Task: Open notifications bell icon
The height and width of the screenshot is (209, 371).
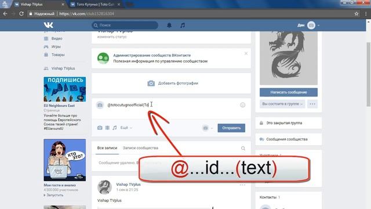Action: 169,25
